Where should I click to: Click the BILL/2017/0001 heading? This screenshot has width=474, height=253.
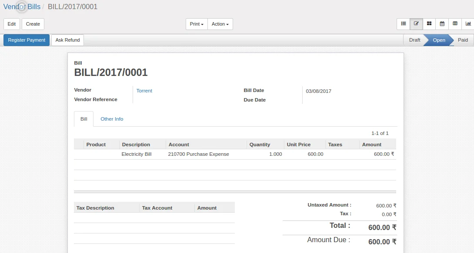tap(110, 72)
